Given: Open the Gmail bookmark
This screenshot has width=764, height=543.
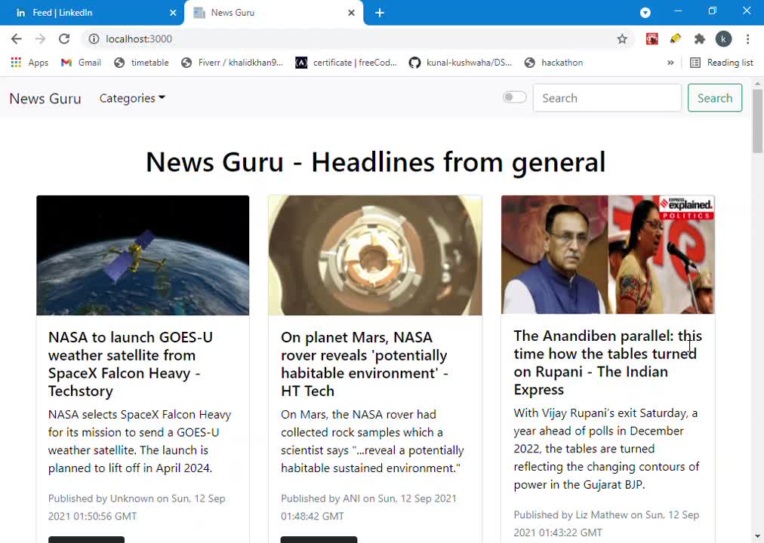Looking at the screenshot, I should pyautogui.click(x=81, y=63).
